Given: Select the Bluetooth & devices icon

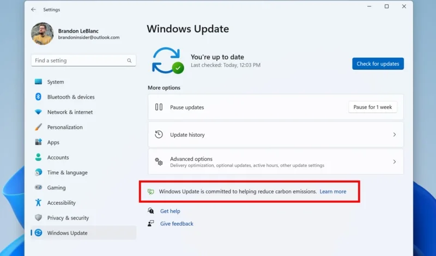Looking at the screenshot, I should point(38,97).
